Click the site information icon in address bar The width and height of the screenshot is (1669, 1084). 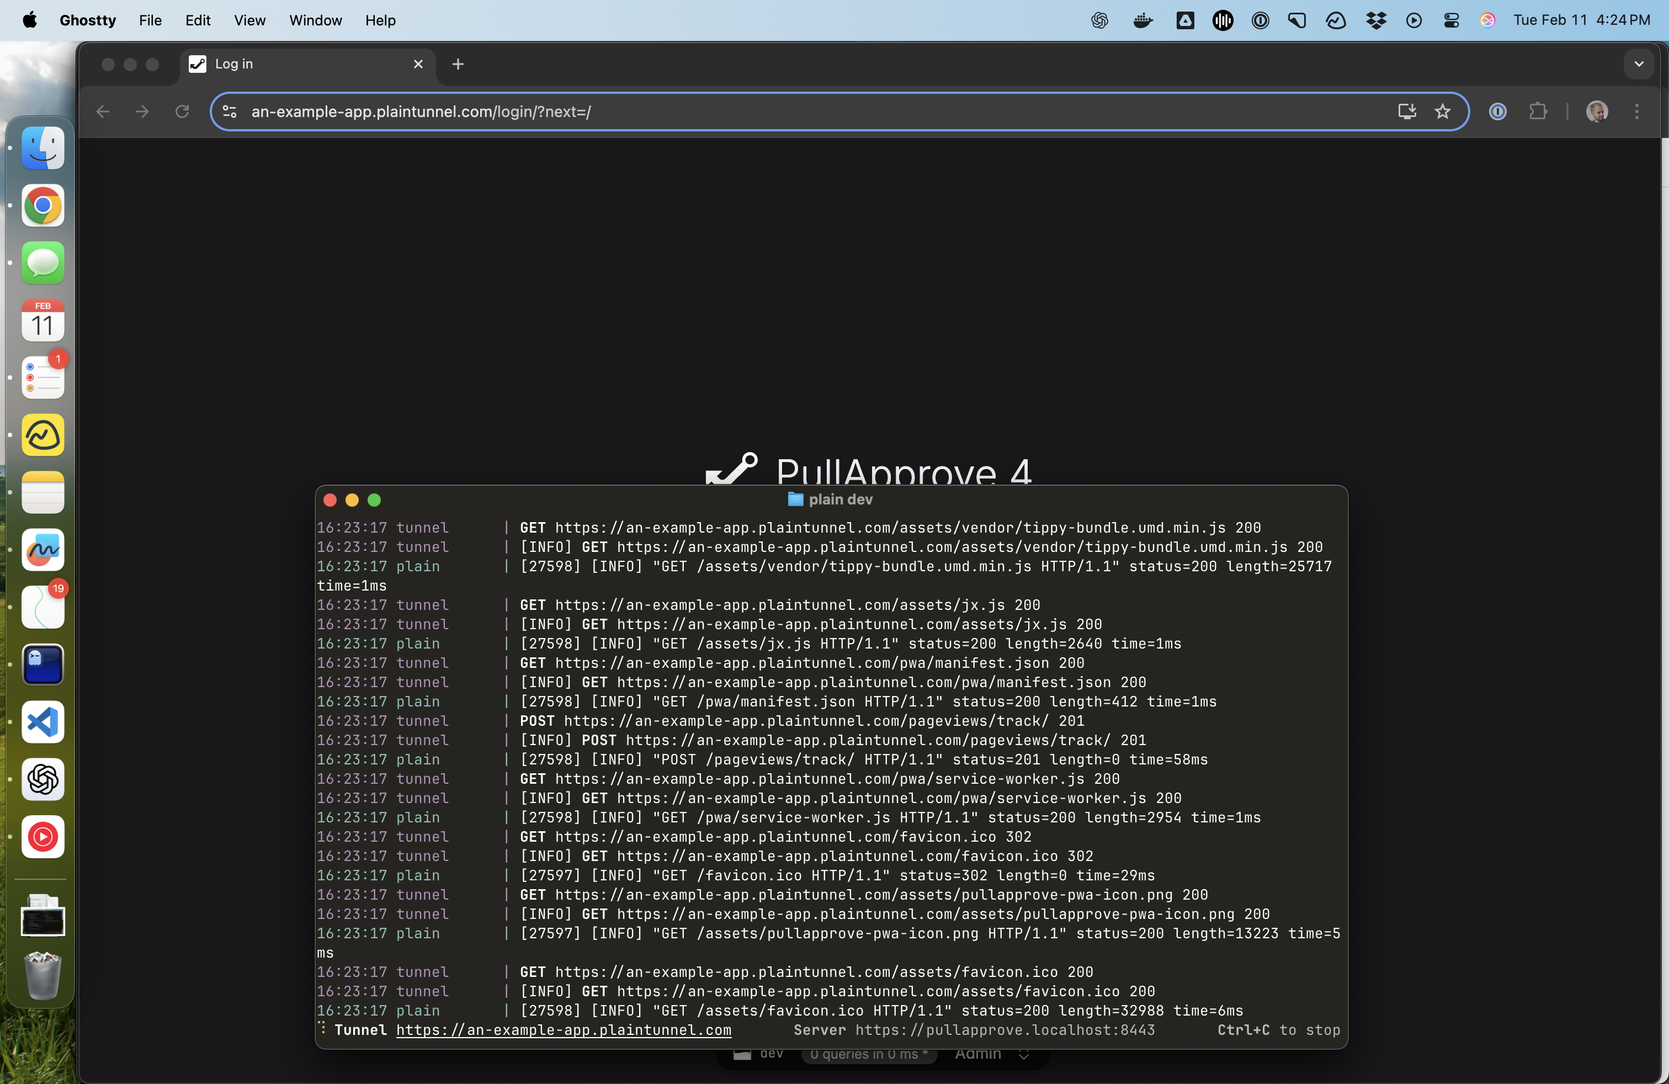click(229, 111)
